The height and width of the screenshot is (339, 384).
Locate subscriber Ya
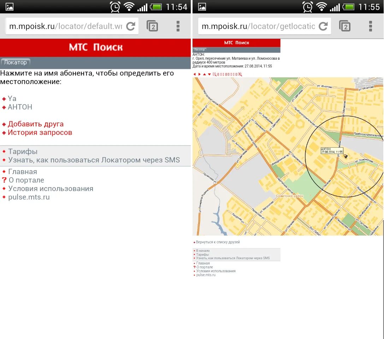point(12,99)
